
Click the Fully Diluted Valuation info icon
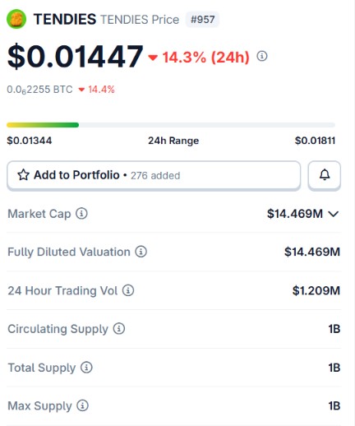(141, 252)
